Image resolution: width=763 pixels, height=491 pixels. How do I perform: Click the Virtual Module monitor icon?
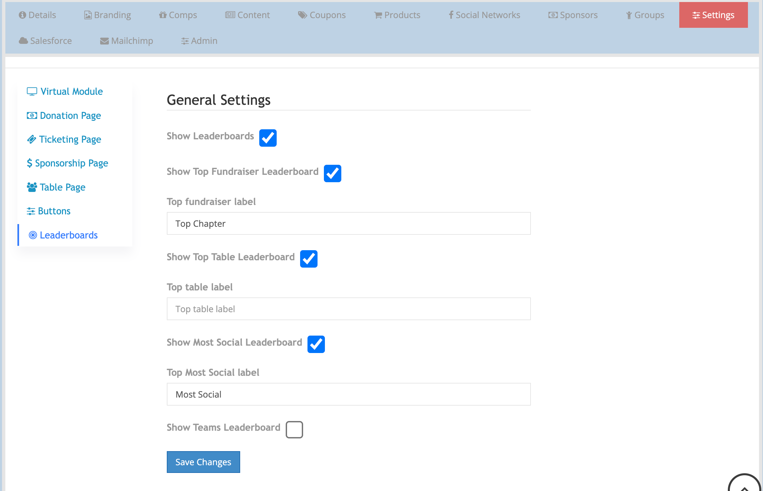(x=32, y=91)
